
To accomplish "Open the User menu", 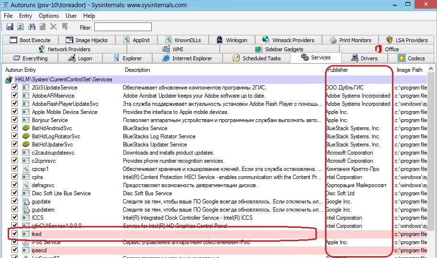I will click(x=71, y=16).
